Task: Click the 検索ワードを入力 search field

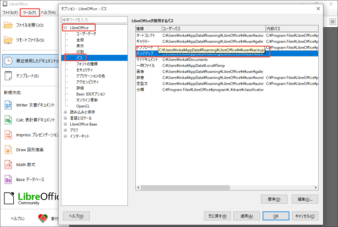Action: point(94,20)
